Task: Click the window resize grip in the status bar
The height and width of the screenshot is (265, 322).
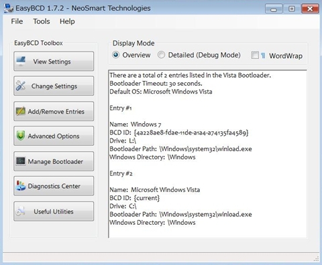Action: (316, 259)
